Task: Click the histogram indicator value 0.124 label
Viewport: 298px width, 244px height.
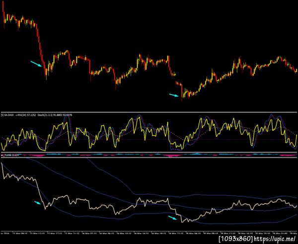Action: pos(15,155)
